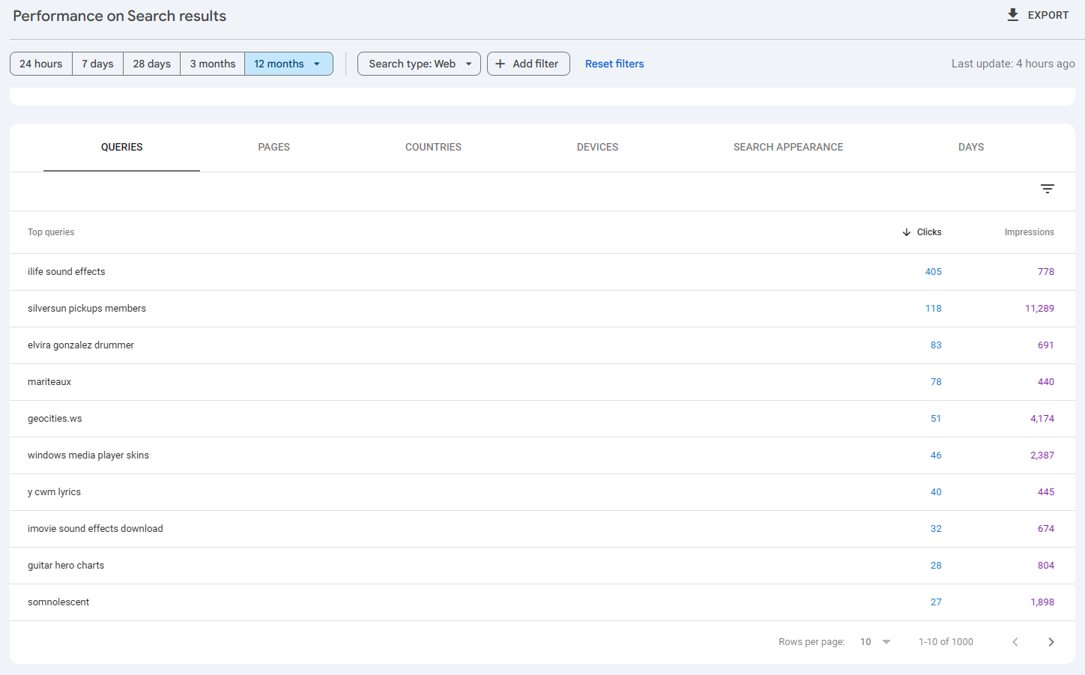Screen dimensions: 1085x675
Task: Sort by Clicks column arrow
Action: point(907,232)
